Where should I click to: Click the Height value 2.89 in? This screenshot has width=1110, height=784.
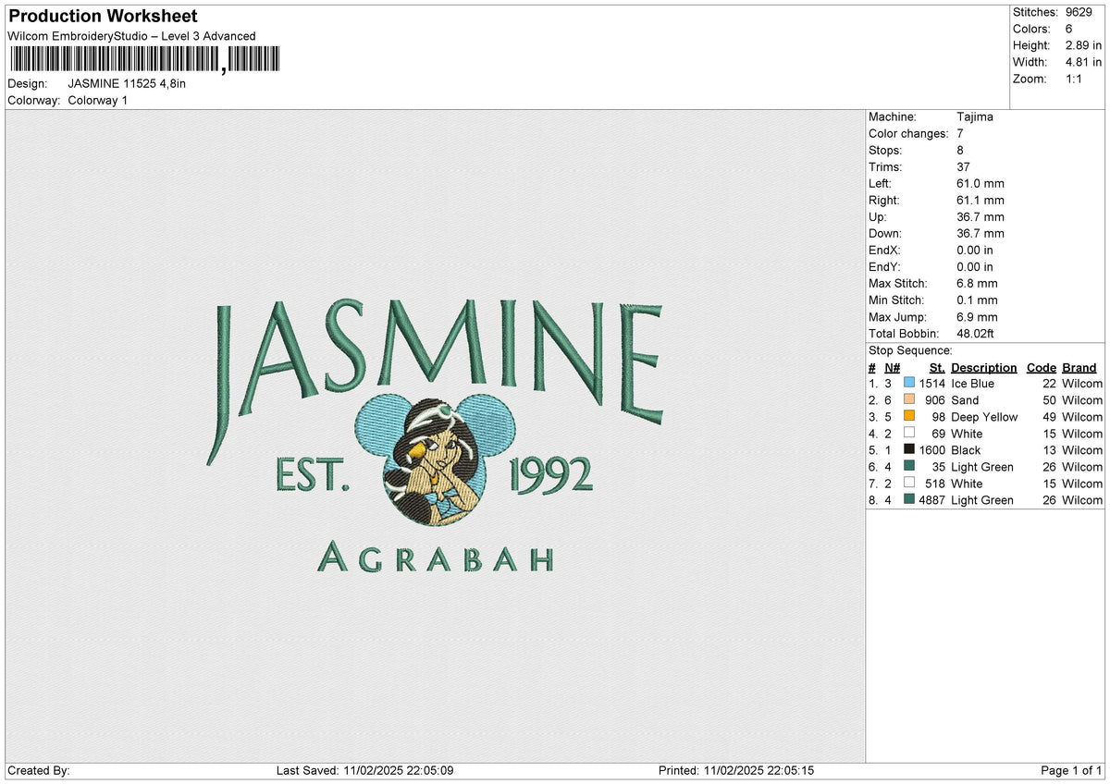click(1085, 45)
